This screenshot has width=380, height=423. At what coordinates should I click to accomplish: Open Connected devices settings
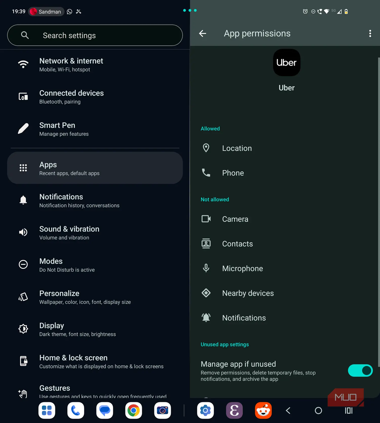pos(95,97)
